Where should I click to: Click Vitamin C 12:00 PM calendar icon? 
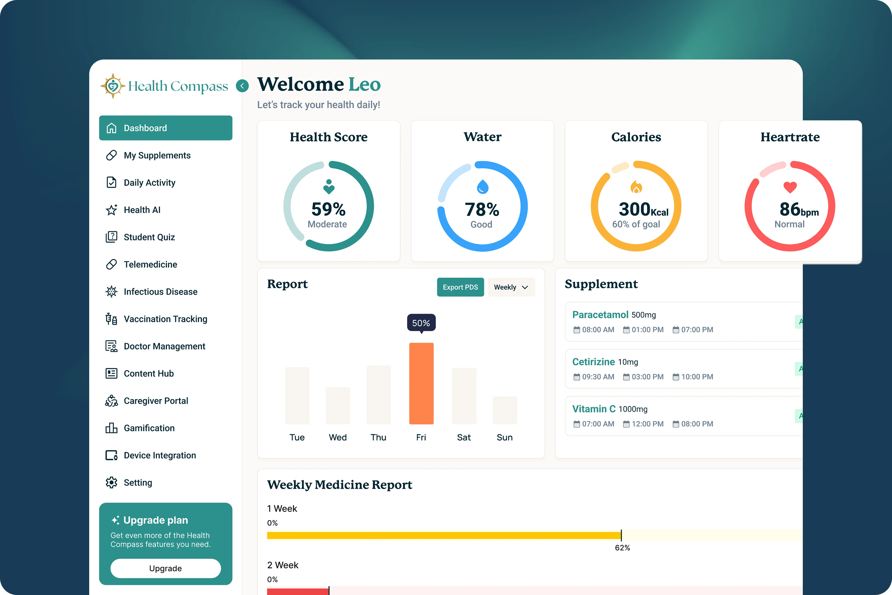coord(627,424)
